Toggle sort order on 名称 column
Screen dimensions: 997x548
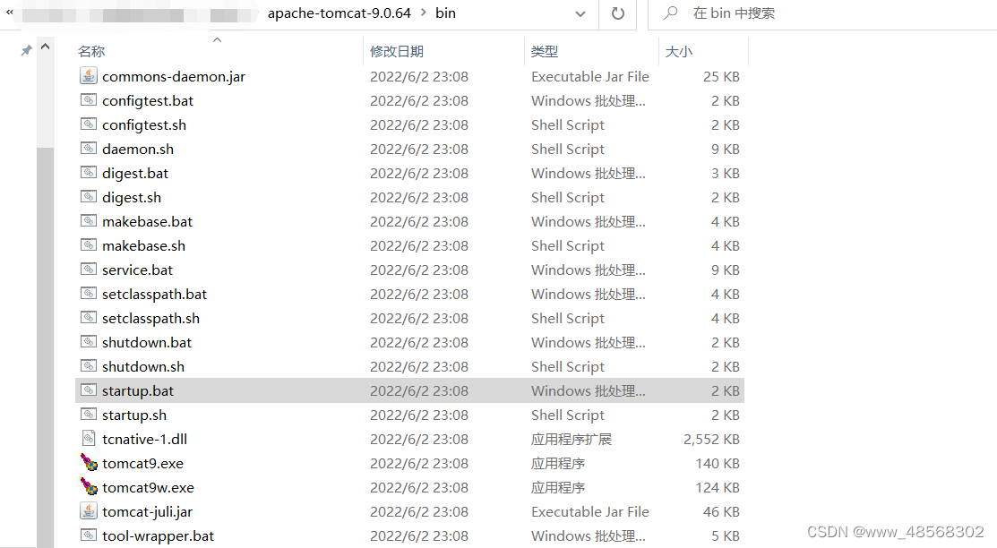91,51
